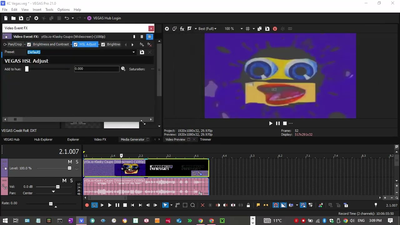The width and height of the screenshot is (400, 225).
Task: Expand the split-screen view options arrow
Action: pyautogui.click(x=196, y=29)
